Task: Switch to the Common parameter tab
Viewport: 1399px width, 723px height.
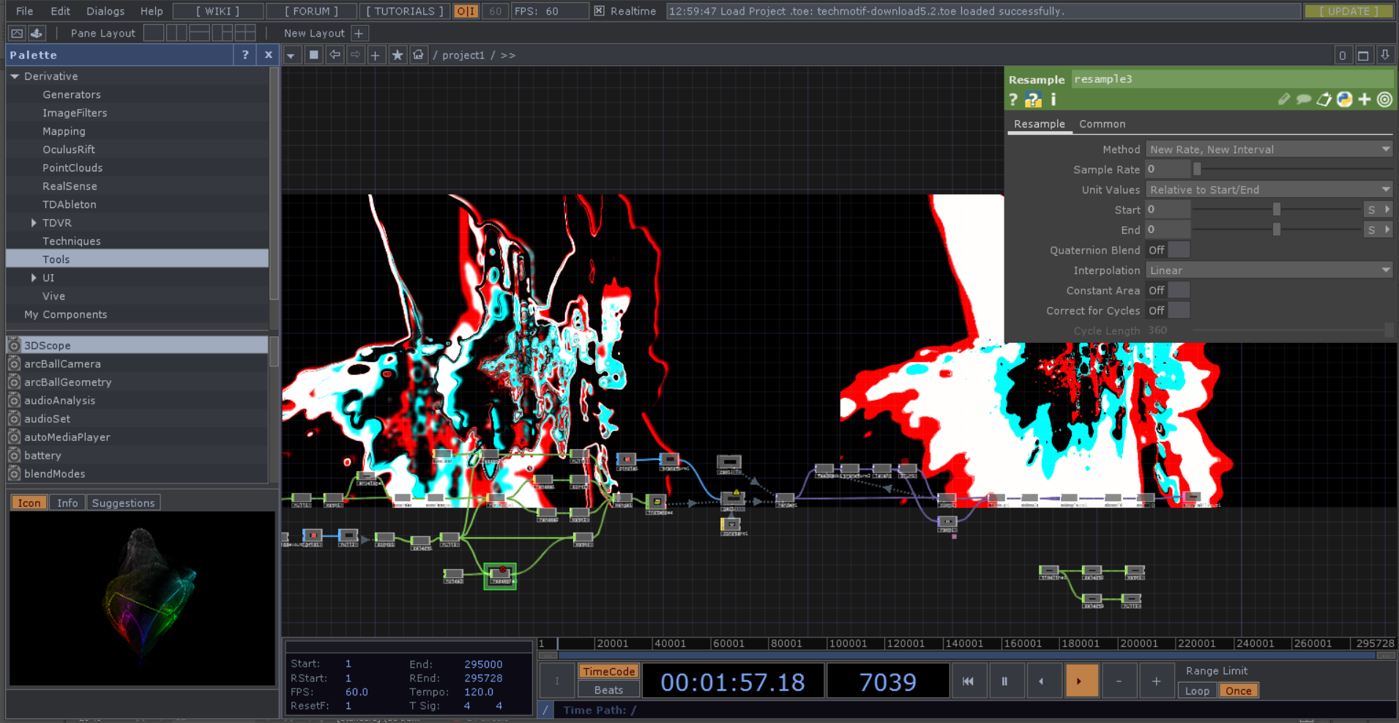Action: point(1102,124)
